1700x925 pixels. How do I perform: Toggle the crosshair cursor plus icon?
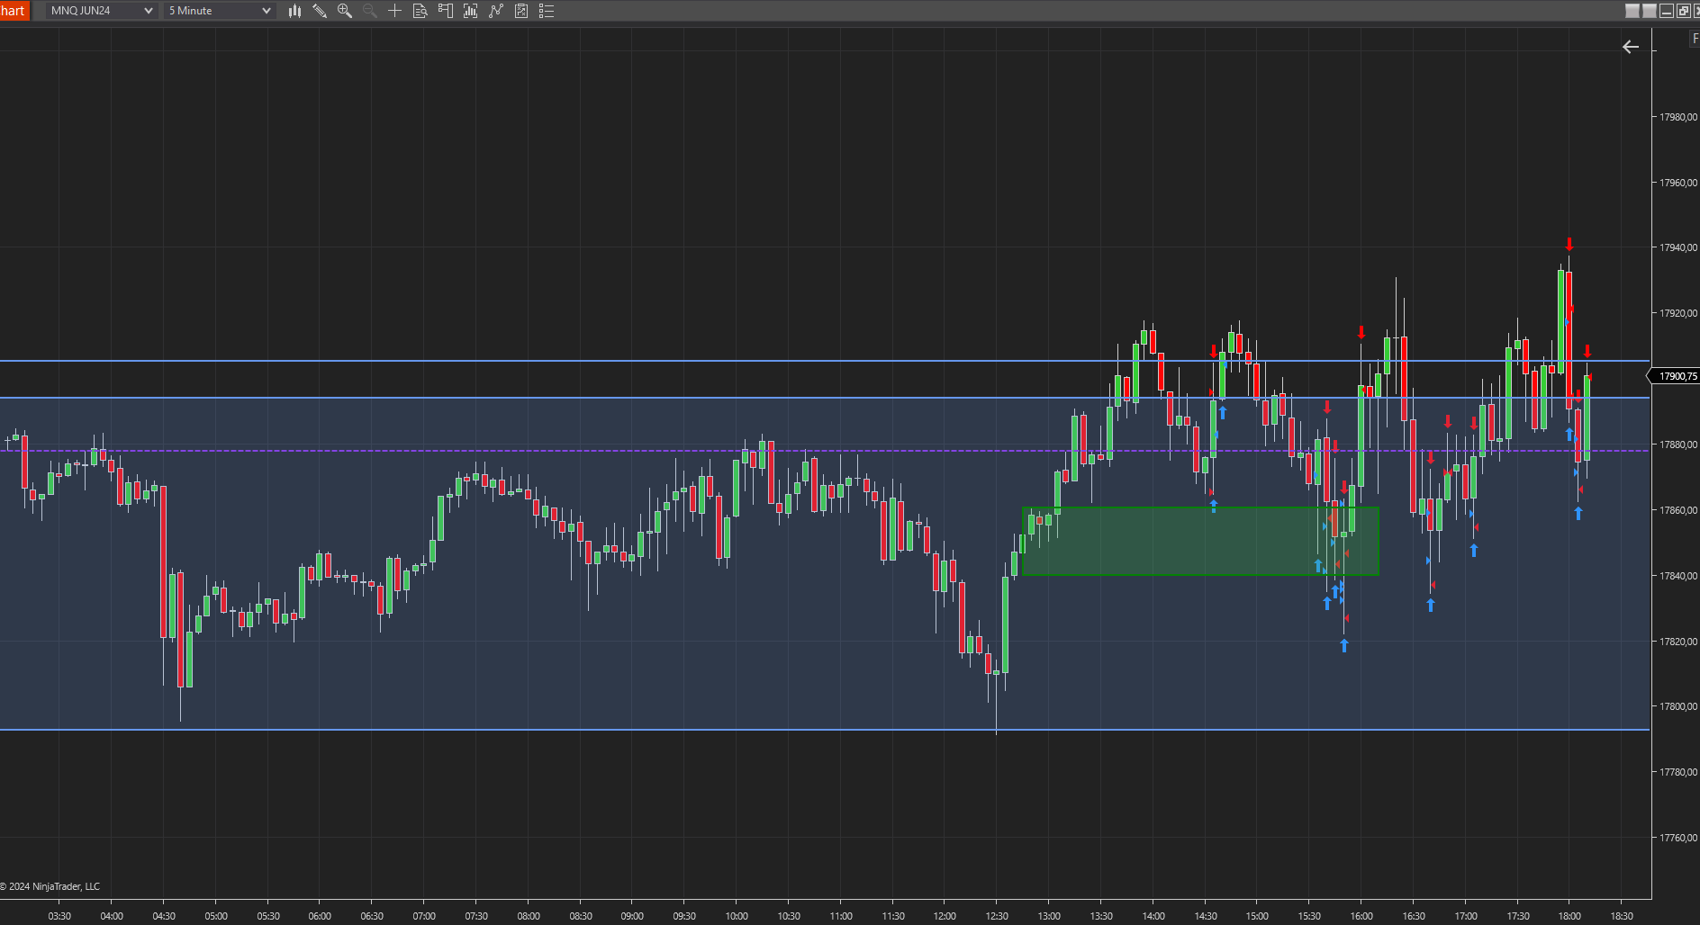[x=394, y=11]
